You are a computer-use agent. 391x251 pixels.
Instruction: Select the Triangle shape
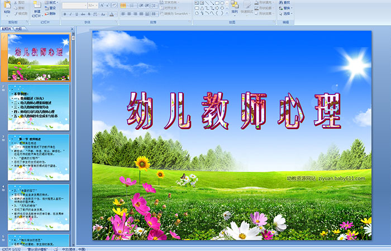click(x=202, y=8)
